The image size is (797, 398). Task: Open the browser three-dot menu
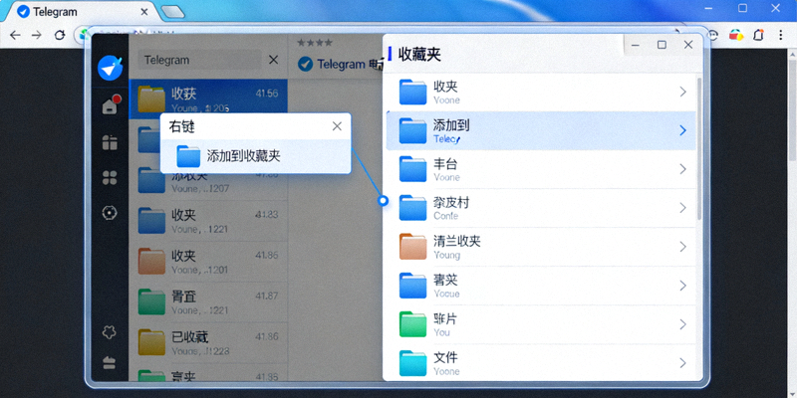tap(781, 35)
